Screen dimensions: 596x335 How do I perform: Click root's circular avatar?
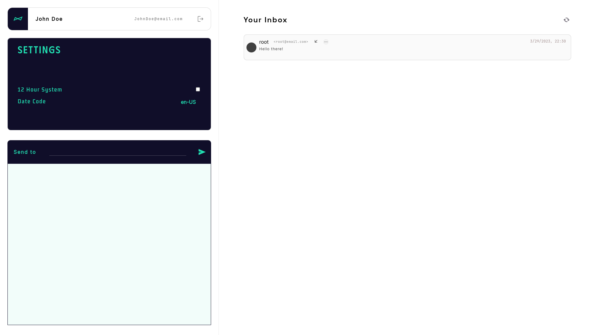tap(251, 47)
